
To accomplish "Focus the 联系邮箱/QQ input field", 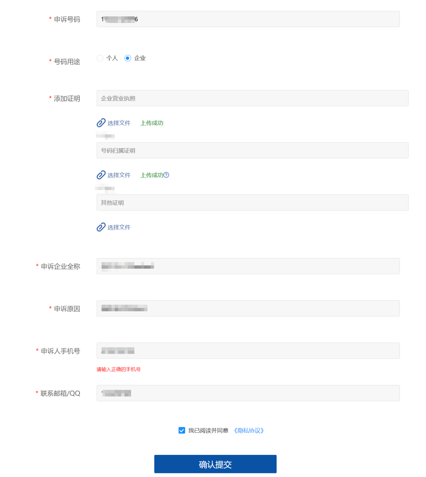I will pyautogui.click(x=248, y=393).
